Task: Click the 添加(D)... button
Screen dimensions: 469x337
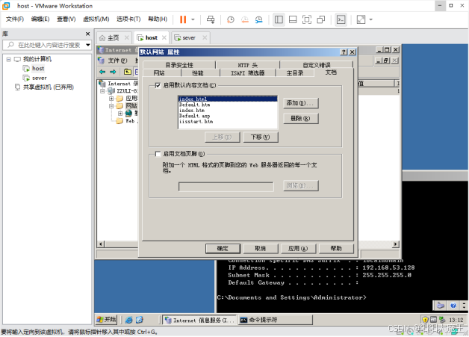Action: pyautogui.click(x=301, y=103)
